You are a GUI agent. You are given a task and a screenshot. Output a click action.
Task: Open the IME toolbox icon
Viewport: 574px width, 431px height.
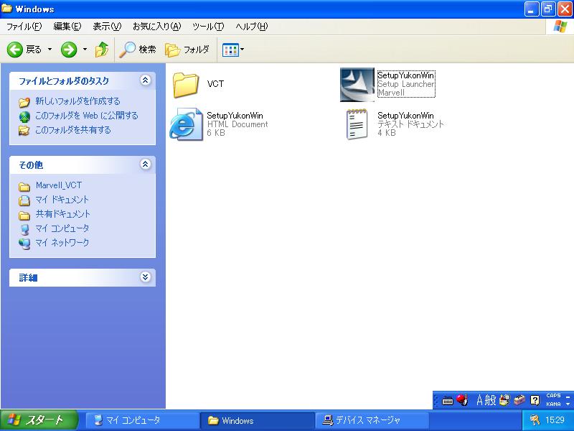519,400
